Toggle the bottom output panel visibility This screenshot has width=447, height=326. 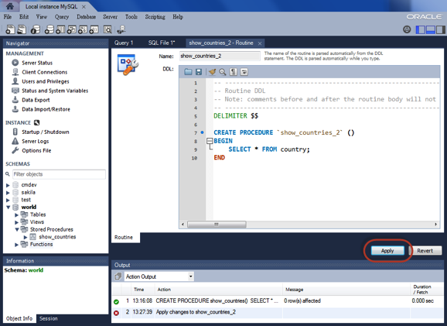(x=430, y=29)
